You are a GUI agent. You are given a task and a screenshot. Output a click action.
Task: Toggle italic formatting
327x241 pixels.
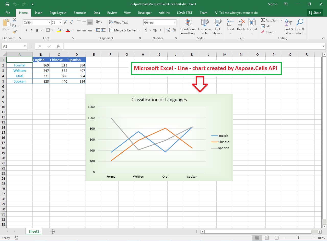tap(31, 30)
